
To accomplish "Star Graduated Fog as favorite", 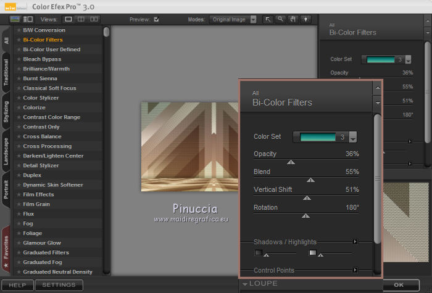I will coord(19,262).
